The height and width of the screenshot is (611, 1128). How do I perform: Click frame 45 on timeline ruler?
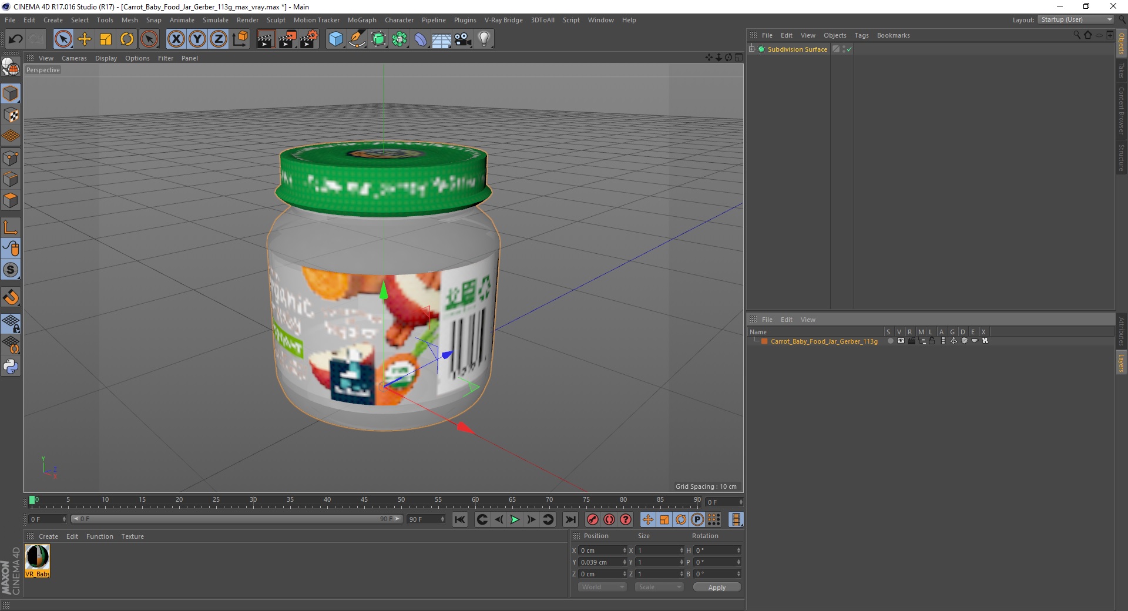pos(364,501)
